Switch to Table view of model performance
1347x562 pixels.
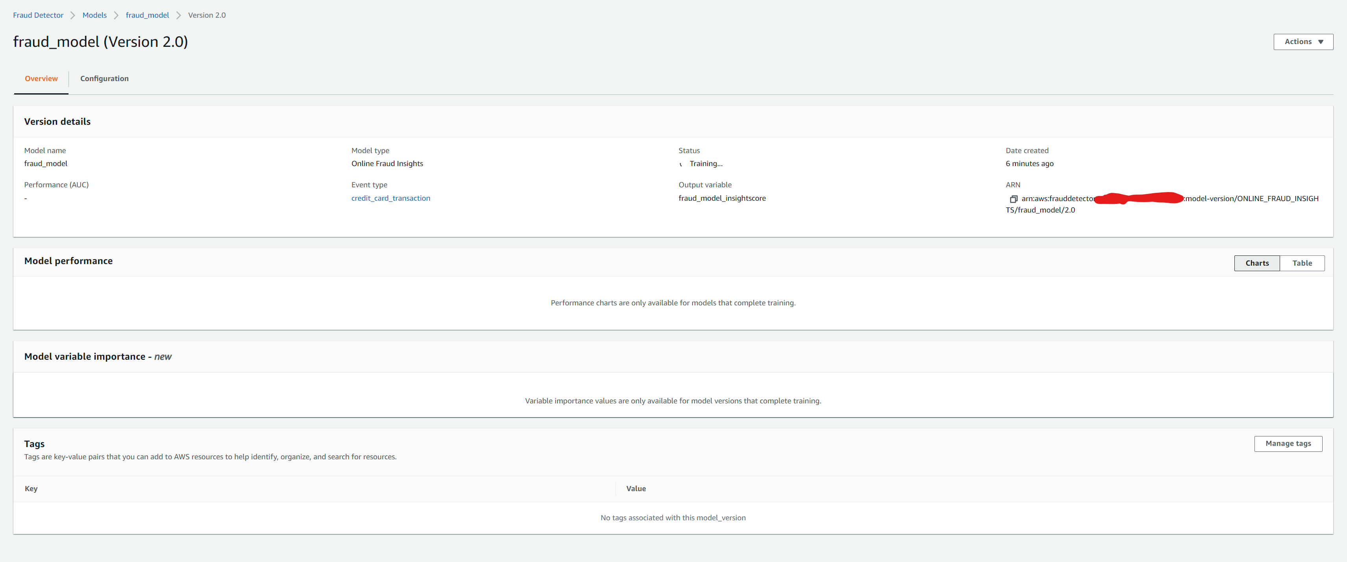coord(1301,263)
